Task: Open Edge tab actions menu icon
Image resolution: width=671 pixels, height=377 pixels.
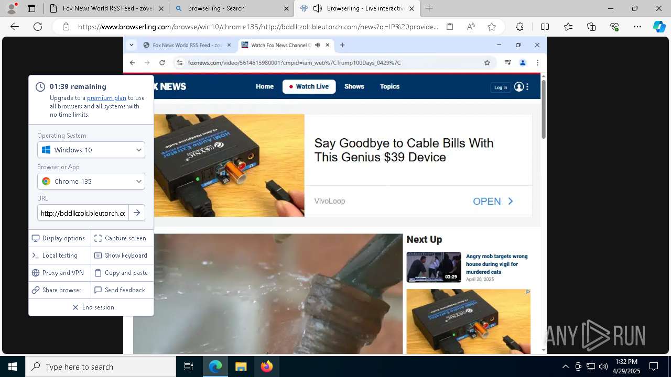Action: tap(31, 8)
